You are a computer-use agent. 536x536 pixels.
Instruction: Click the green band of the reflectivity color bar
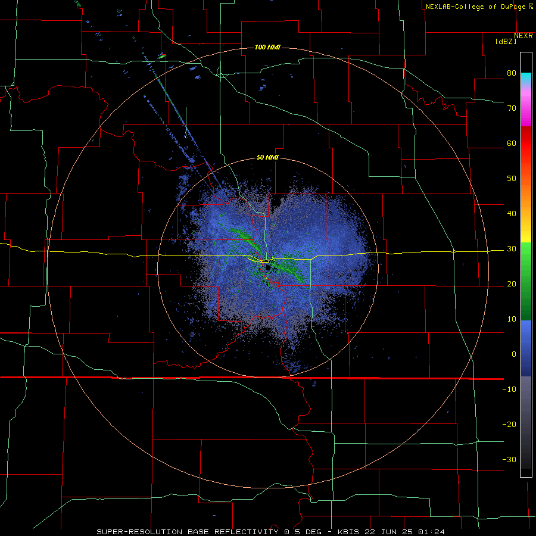526,281
